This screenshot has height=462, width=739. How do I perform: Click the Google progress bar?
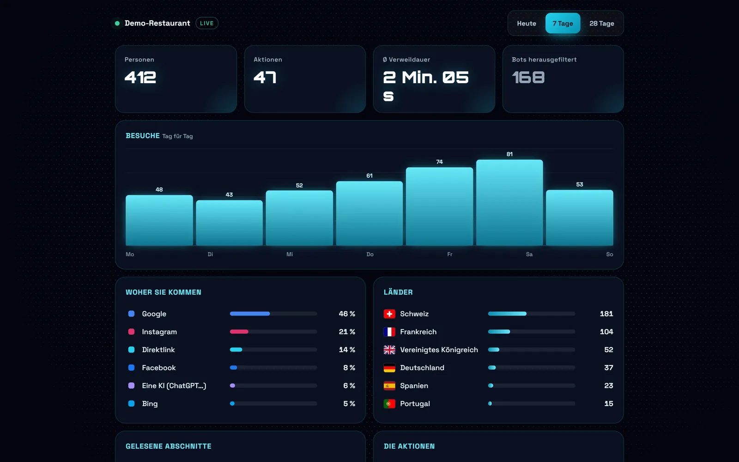point(273,314)
